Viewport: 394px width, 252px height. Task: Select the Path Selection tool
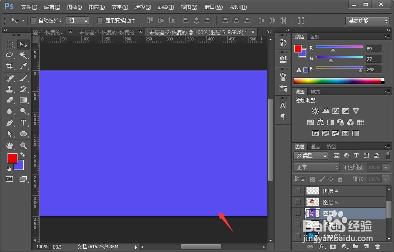point(10,134)
